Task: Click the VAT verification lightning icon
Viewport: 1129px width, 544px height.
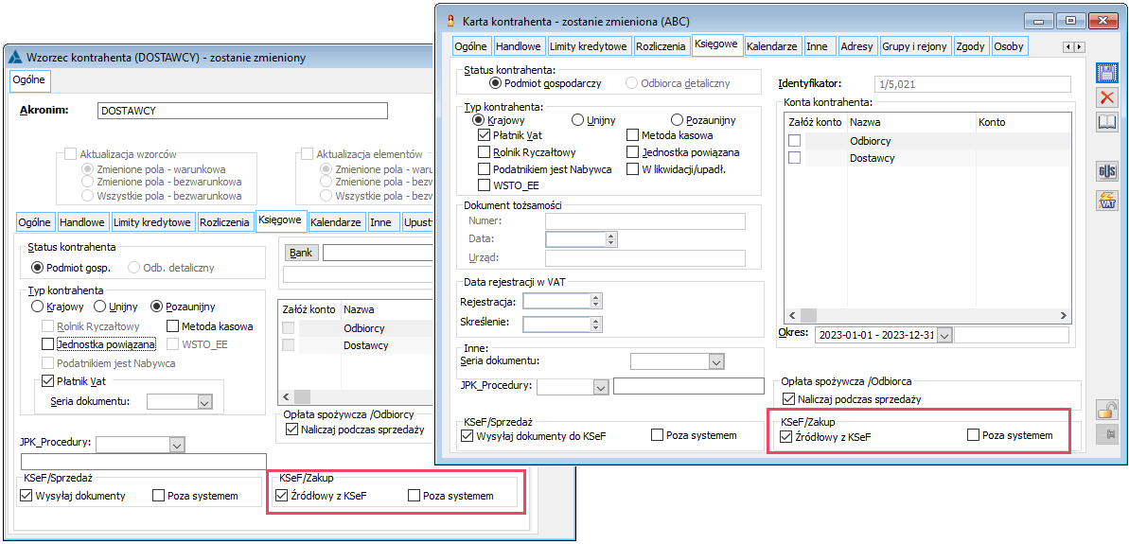Action: [1105, 200]
